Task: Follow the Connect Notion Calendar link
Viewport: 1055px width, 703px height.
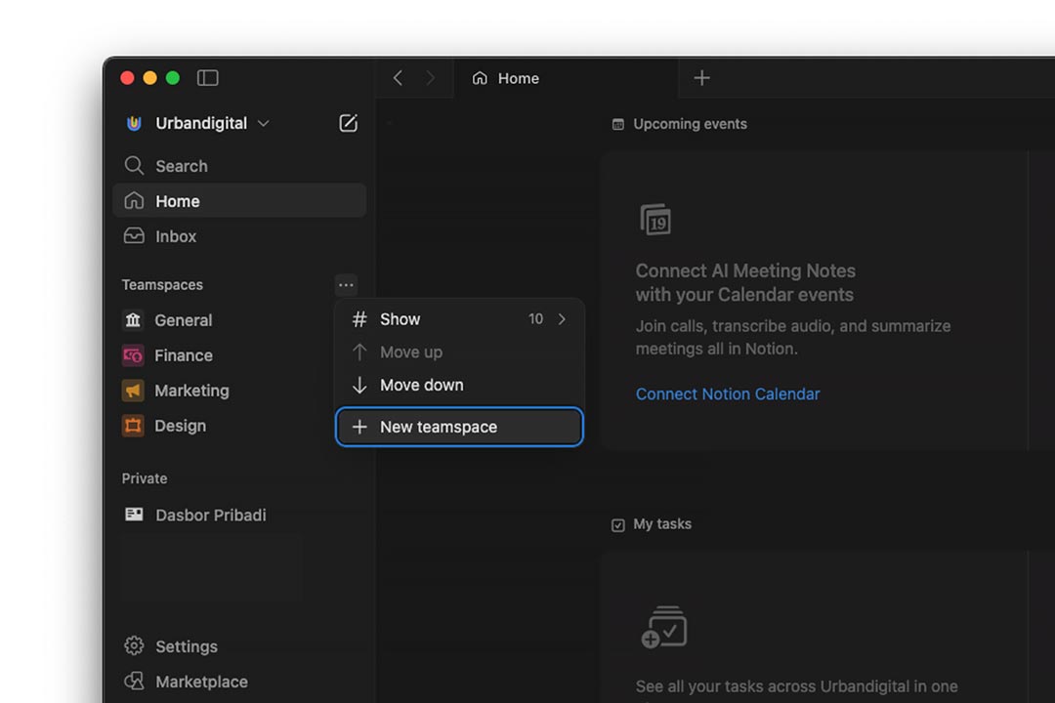Action: (728, 393)
